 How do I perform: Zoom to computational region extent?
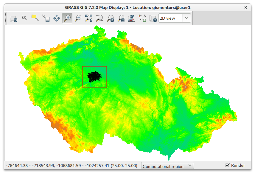pyautogui.click(x=99, y=18)
